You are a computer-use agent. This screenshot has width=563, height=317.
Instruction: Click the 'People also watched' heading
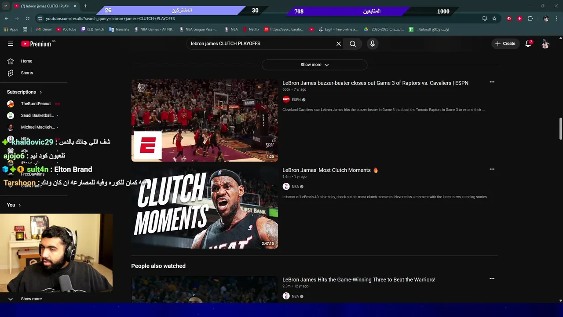pos(158,266)
